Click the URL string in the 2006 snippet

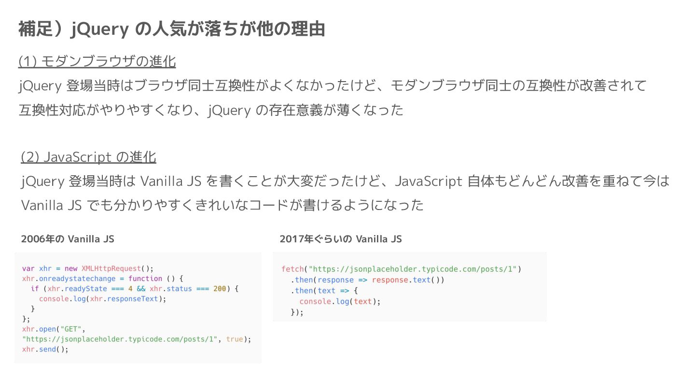[120, 339]
